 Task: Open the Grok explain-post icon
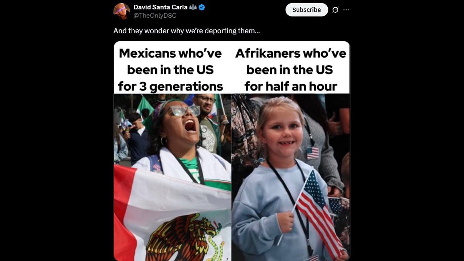[335, 10]
